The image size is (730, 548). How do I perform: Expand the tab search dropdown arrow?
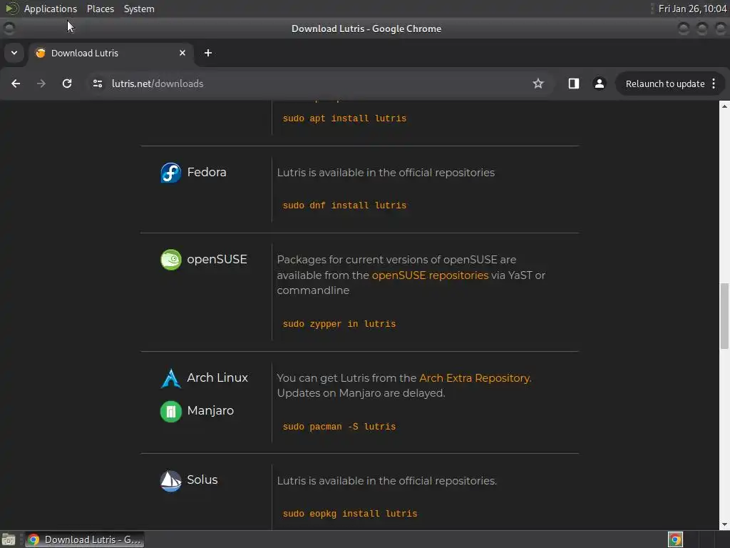pos(14,53)
